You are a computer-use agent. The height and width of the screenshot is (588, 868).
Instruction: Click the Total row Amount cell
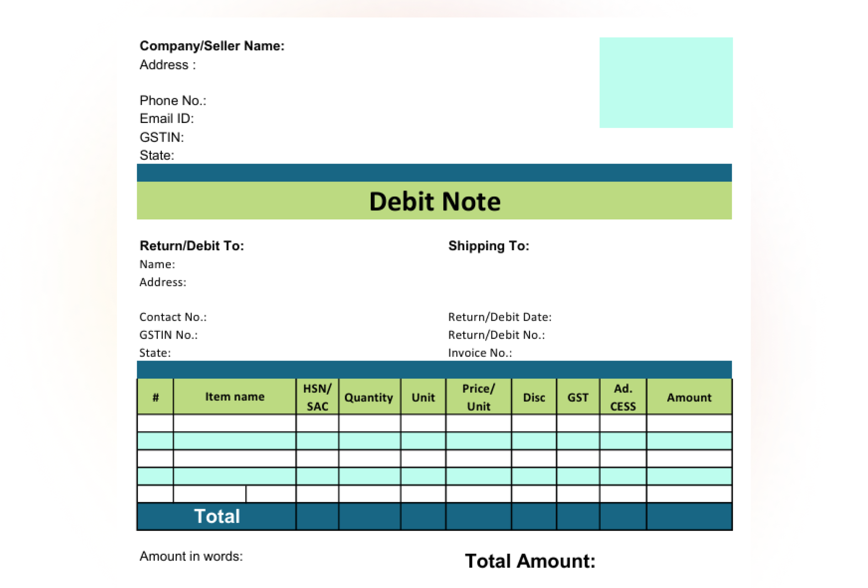pyautogui.click(x=689, y=516)
